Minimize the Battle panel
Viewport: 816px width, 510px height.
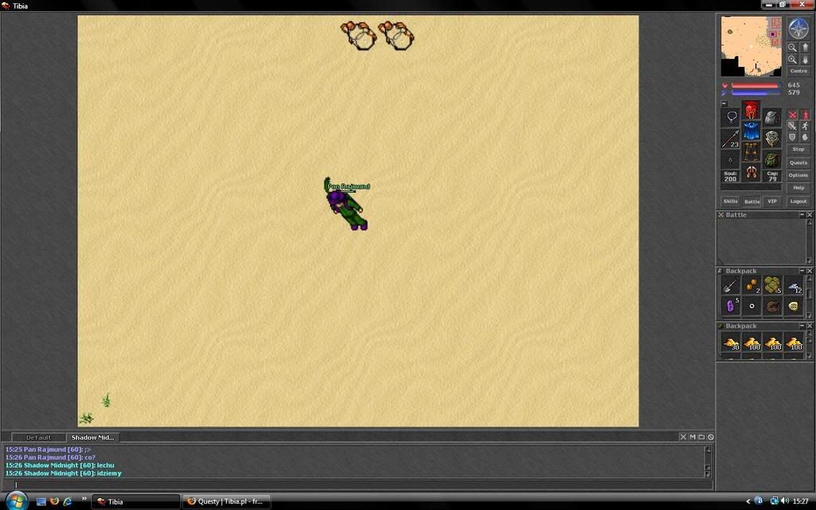802,214
